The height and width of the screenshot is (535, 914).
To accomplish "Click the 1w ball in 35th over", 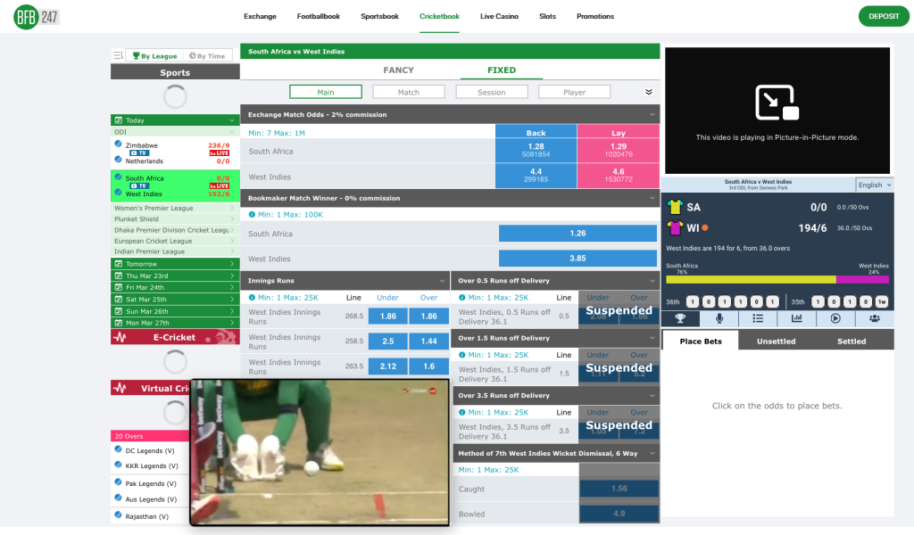I will [881, 301].
